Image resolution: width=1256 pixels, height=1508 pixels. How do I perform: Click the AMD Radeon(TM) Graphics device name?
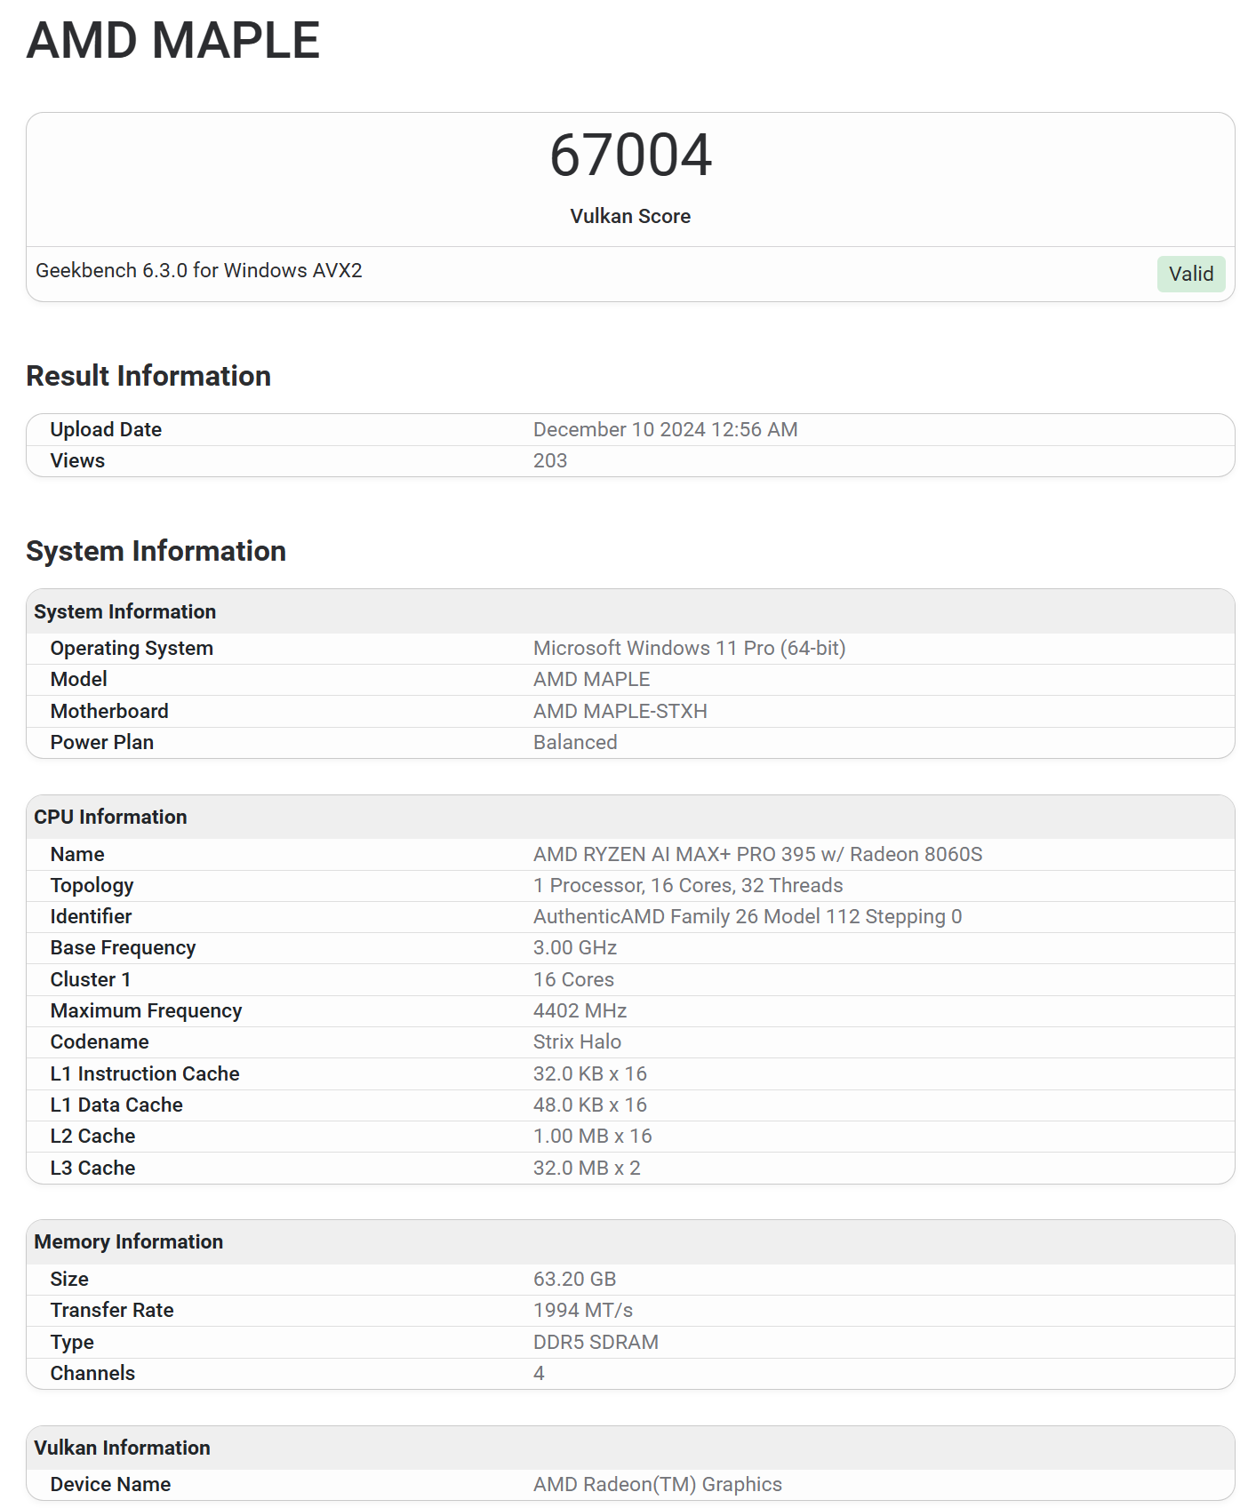tap(657, 1484)
